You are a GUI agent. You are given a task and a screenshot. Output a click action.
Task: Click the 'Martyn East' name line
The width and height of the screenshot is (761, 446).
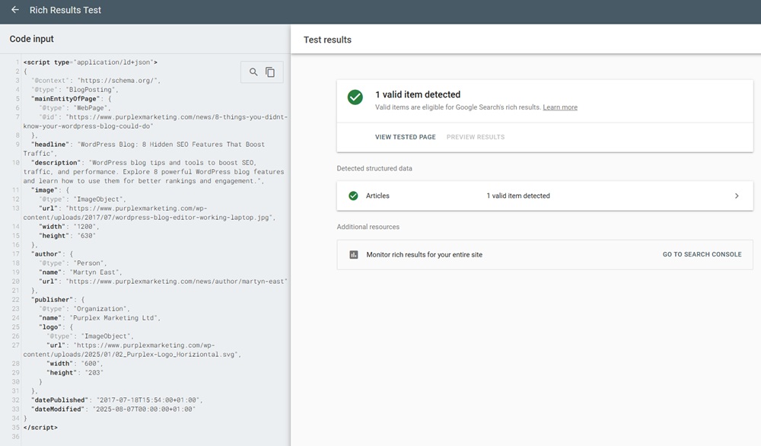(81, 272)
